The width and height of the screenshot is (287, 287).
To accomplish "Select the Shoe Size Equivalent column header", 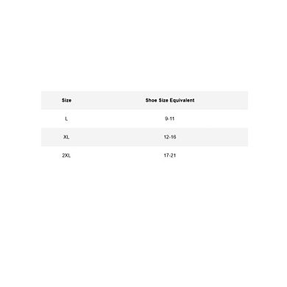I will [170, 100].
